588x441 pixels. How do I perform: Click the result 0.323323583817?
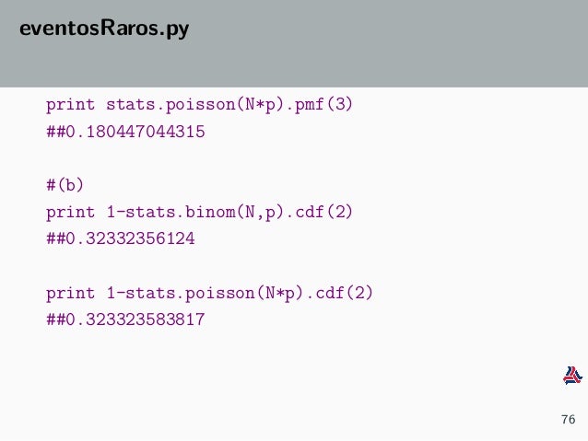[x=125, y=319]
